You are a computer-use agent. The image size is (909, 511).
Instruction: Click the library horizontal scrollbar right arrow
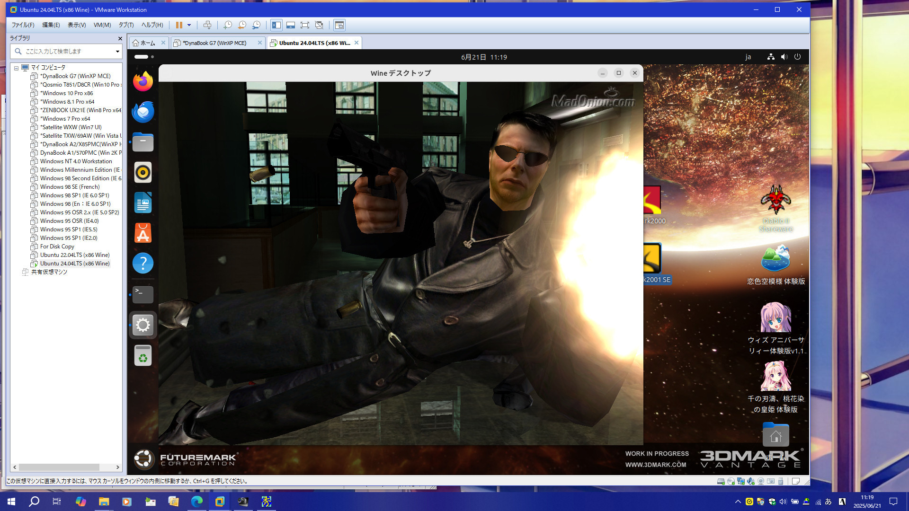tap(117, 467)
